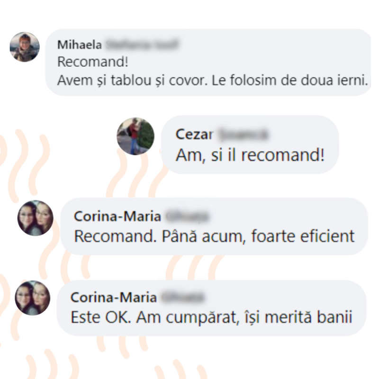The width and height of the screenshot is (379, 379).
Task: Open Cezar's profile avatar
Action: click(135, 136)
